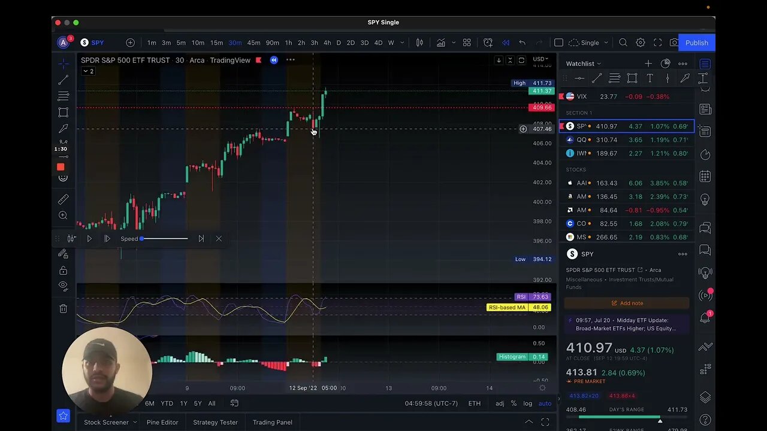Select the ruler measure tool
This screenshot has width=767, height=431.
63,199
